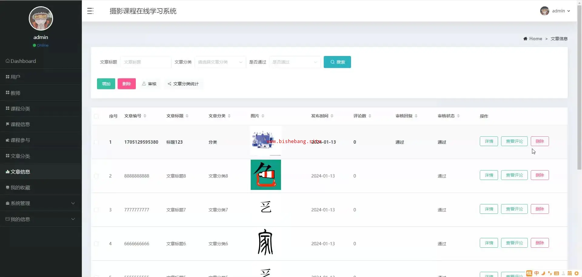Open the 是否通过 filter dropdown
Image resolution: width=582 pixels, height=277 pixels.
295,62
